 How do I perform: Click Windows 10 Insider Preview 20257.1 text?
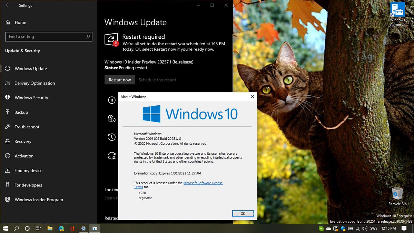(149, 62)
